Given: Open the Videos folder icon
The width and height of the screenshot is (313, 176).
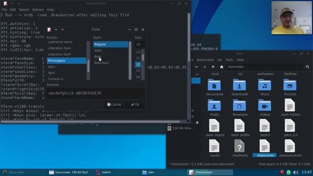Looking at the screenshot, I should tap(265, 106).
